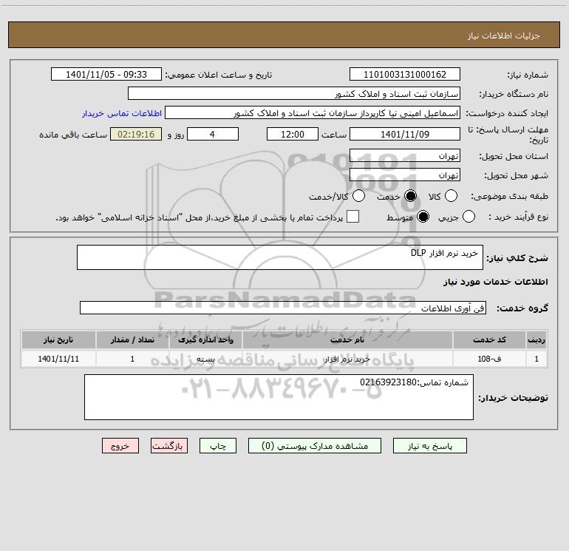
Task: Click the need number field 1101003131000162
Action: (x=405, y=74)
